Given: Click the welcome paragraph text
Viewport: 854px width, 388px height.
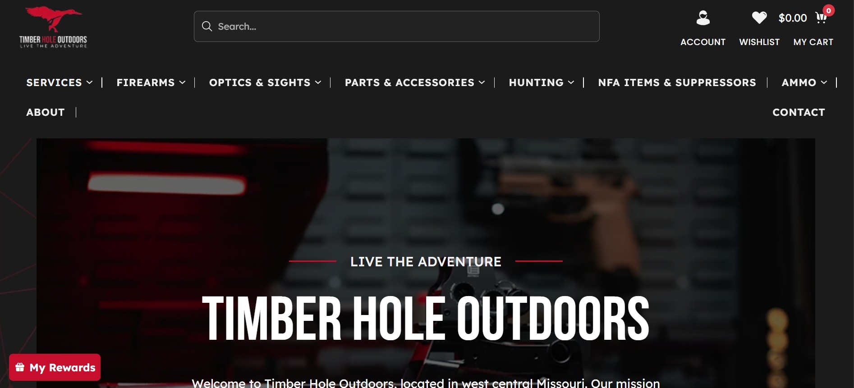Looking at the screenshot, I should click(x=426, y=383).
